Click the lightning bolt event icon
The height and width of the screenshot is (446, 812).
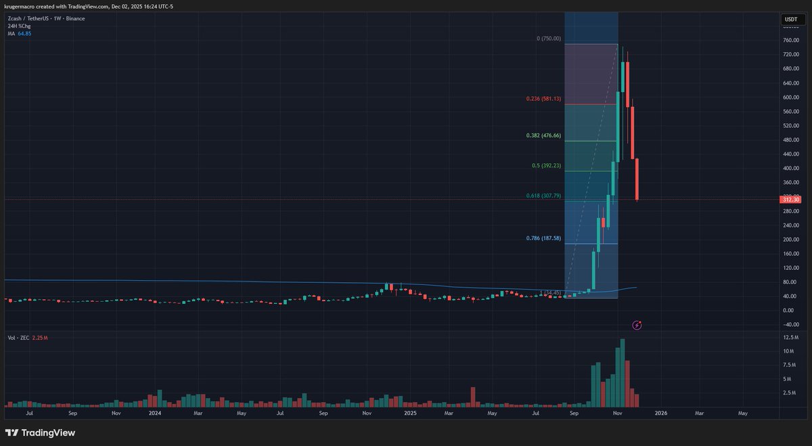point(637,325)
